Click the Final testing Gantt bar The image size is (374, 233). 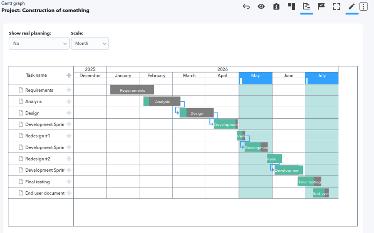tap(309, 182)
